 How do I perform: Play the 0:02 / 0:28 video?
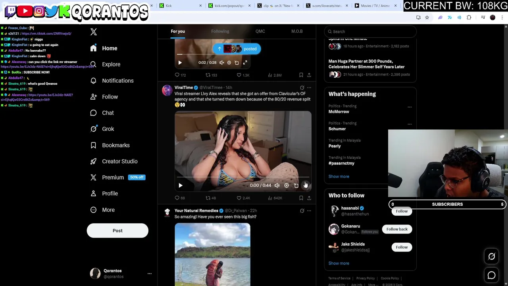click(180, 63)
